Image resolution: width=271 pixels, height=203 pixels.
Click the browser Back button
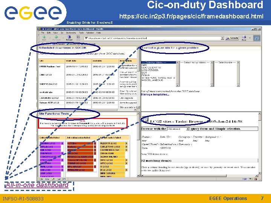[x=44, y=38]
